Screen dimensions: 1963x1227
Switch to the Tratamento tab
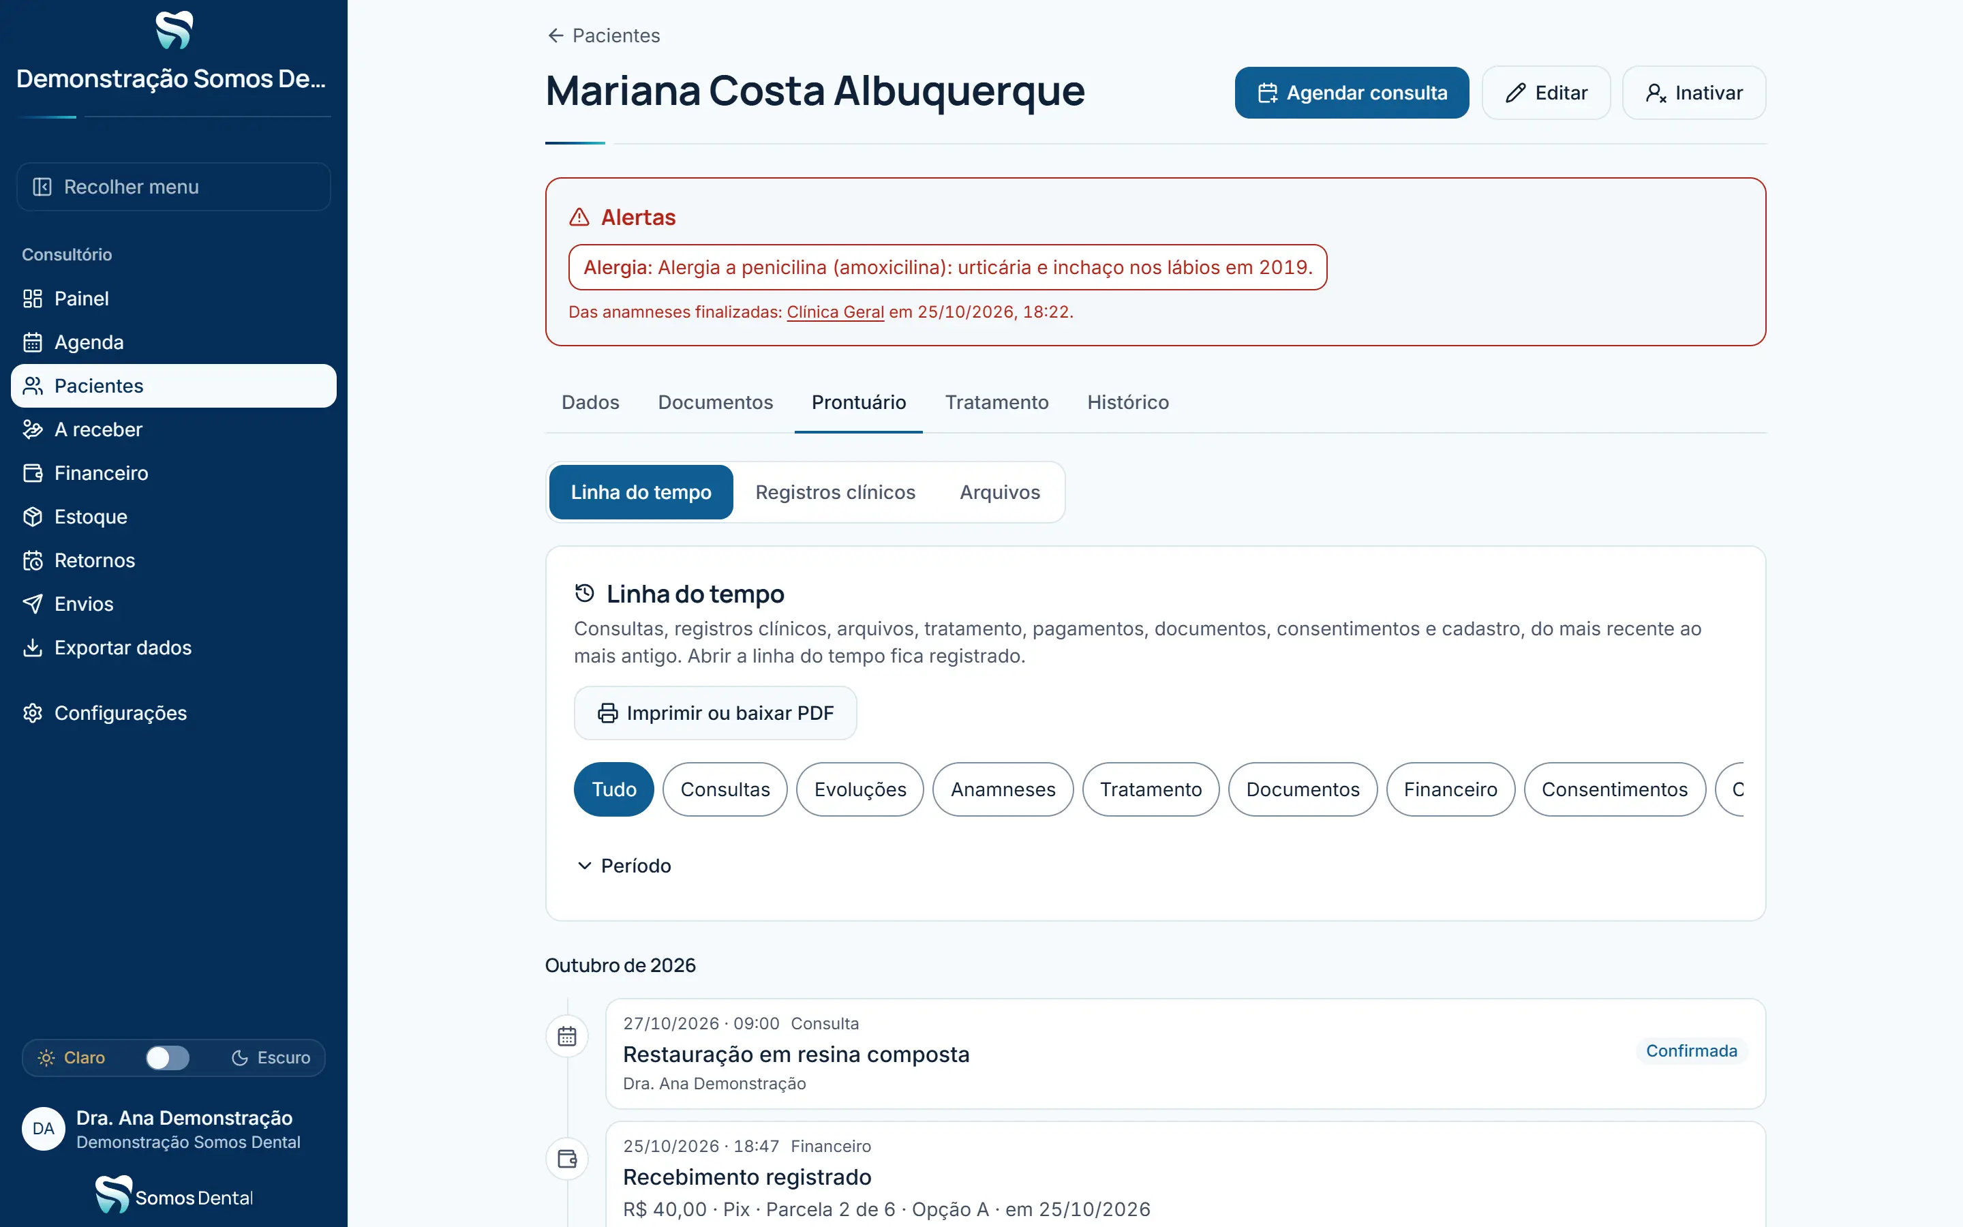coord(997,402)
